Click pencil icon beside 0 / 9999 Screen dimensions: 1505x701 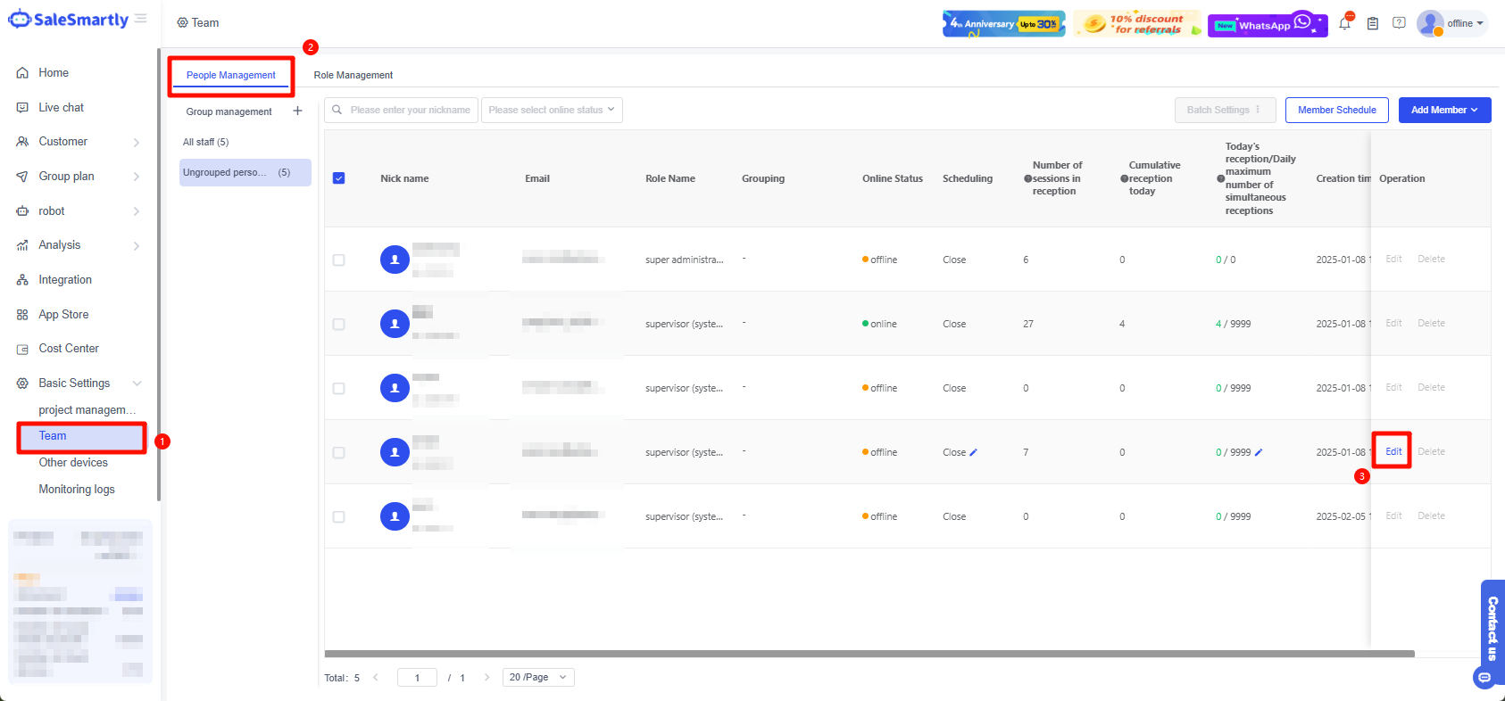(1259, 452)
